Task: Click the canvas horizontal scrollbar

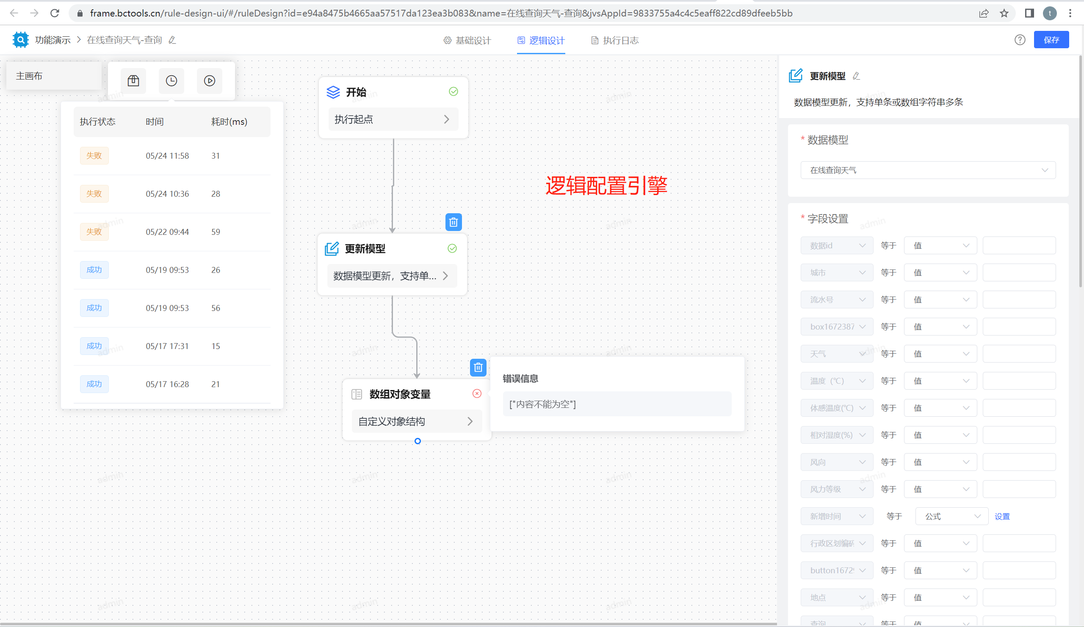Action: click(x=388, y=624)
